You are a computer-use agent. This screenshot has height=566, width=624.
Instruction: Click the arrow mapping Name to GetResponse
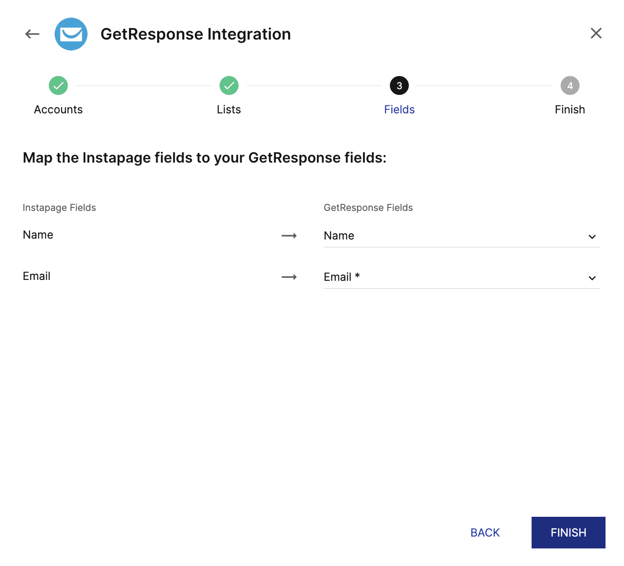point(289,236)
